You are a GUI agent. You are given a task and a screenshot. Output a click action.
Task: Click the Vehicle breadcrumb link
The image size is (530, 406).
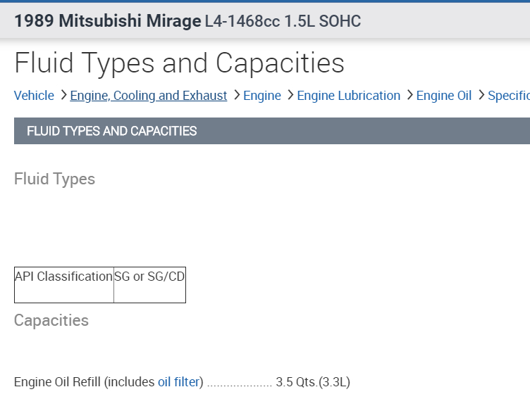[34, 96]
